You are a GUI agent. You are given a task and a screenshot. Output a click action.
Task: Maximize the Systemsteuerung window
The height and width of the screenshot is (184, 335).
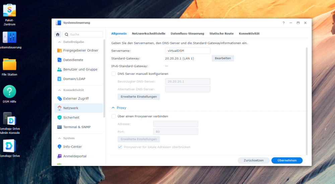click(298, 23)
